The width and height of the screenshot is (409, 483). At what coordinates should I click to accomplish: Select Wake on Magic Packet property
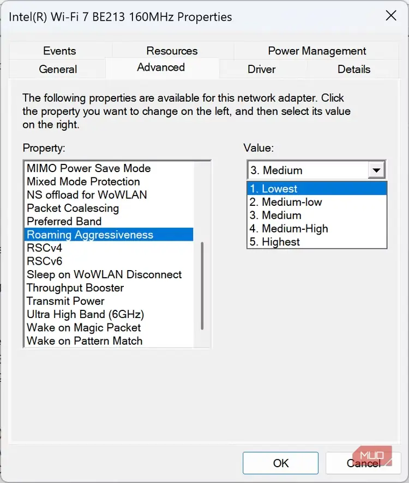pyautogui.click(x=109, y=327)
